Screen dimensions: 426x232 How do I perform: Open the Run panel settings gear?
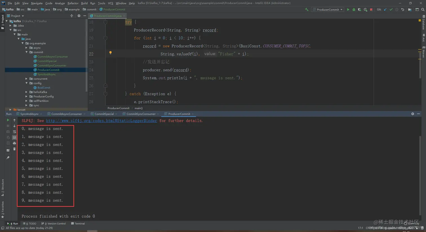point(412,114)
